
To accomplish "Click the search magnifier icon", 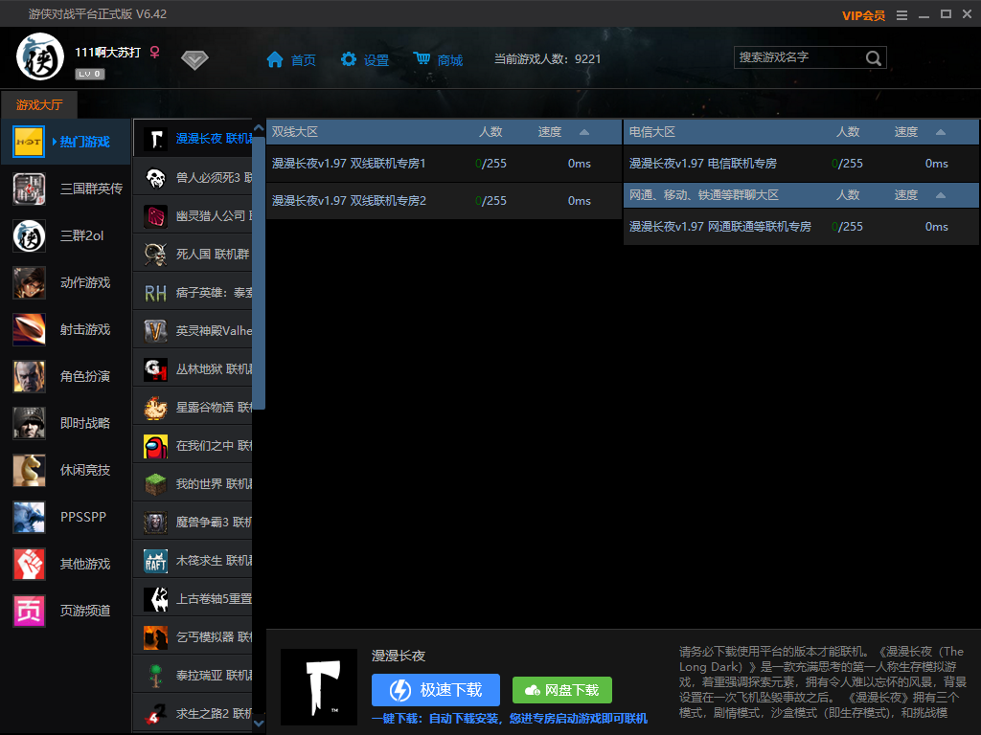I will tap(874, 58).
